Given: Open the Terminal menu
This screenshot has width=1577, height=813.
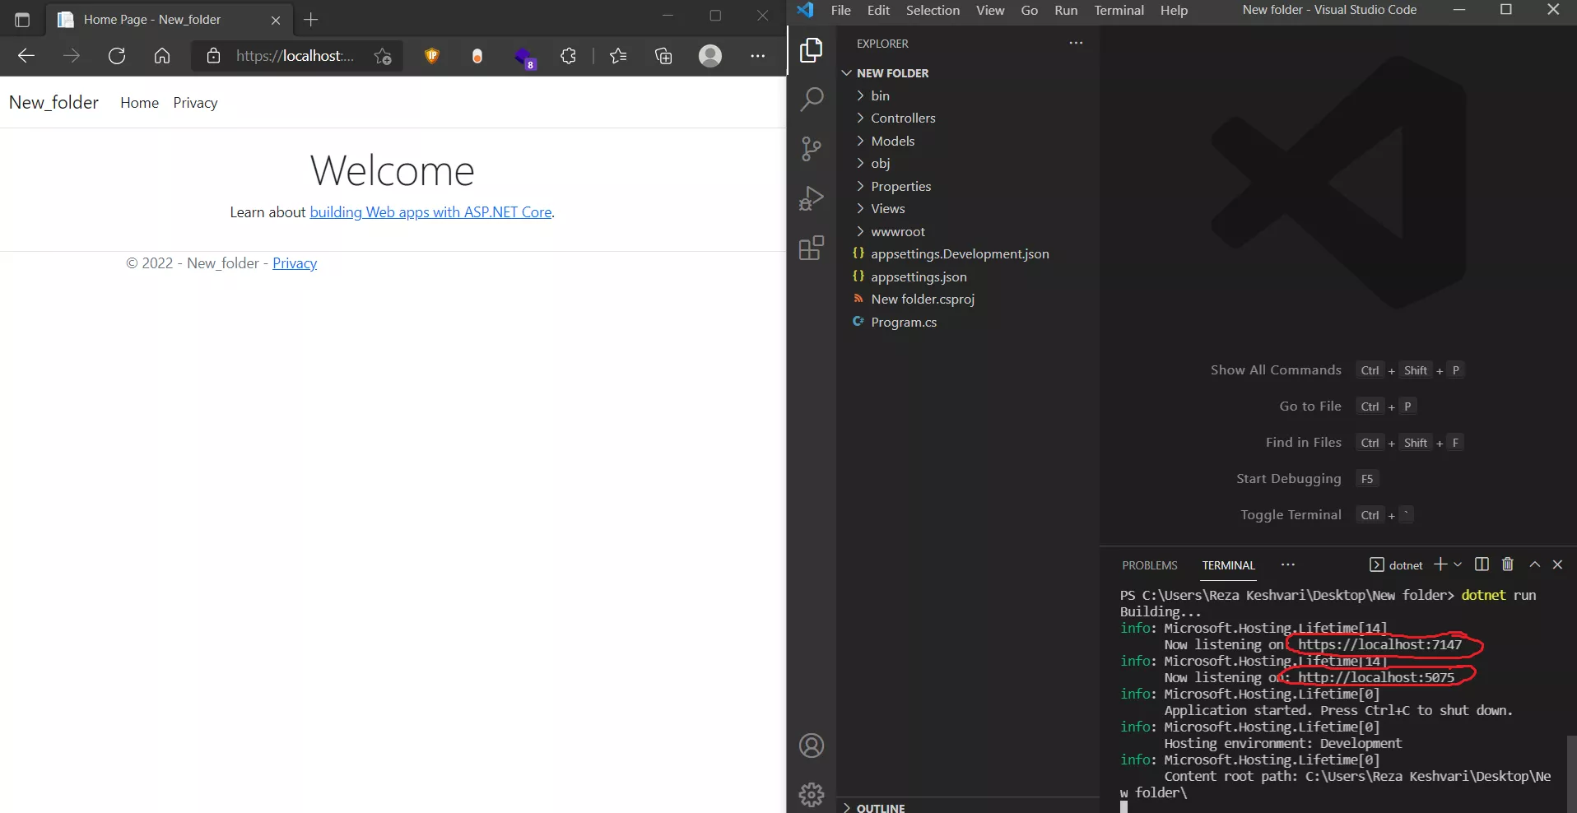Looking at the screenshot, I should (x=1119, y=10).
